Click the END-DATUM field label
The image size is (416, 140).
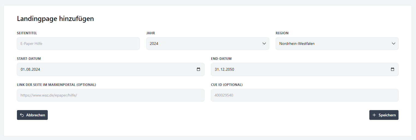(221, 59)
